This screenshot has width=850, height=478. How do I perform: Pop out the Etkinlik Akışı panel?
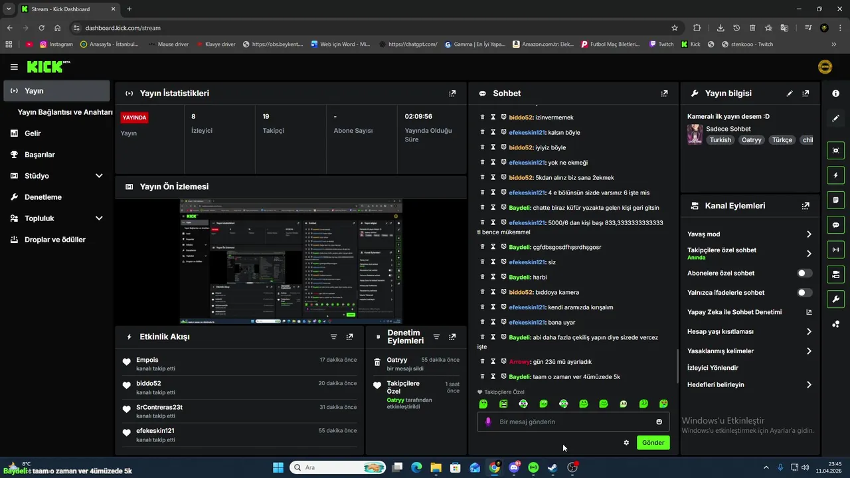350,337
